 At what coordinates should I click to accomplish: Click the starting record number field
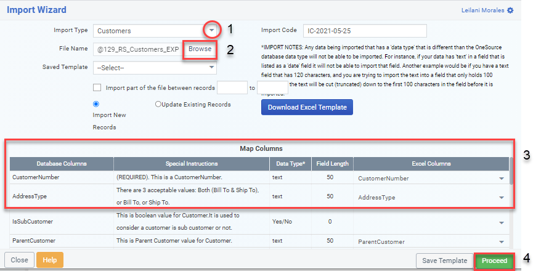coord(232,88)
